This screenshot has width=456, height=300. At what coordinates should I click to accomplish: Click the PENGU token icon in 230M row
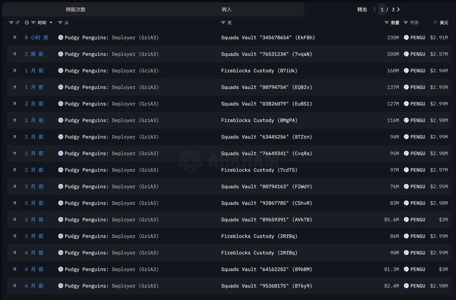(x=406, y=38)
